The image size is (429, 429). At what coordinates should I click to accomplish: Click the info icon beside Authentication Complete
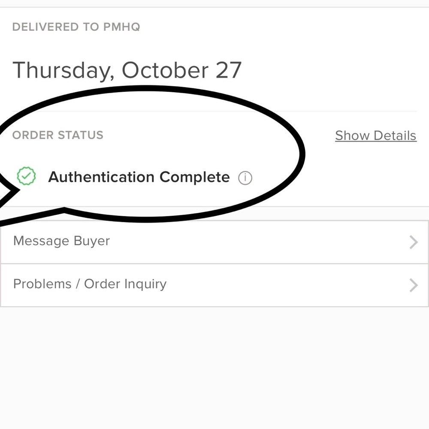click(245, 178)
